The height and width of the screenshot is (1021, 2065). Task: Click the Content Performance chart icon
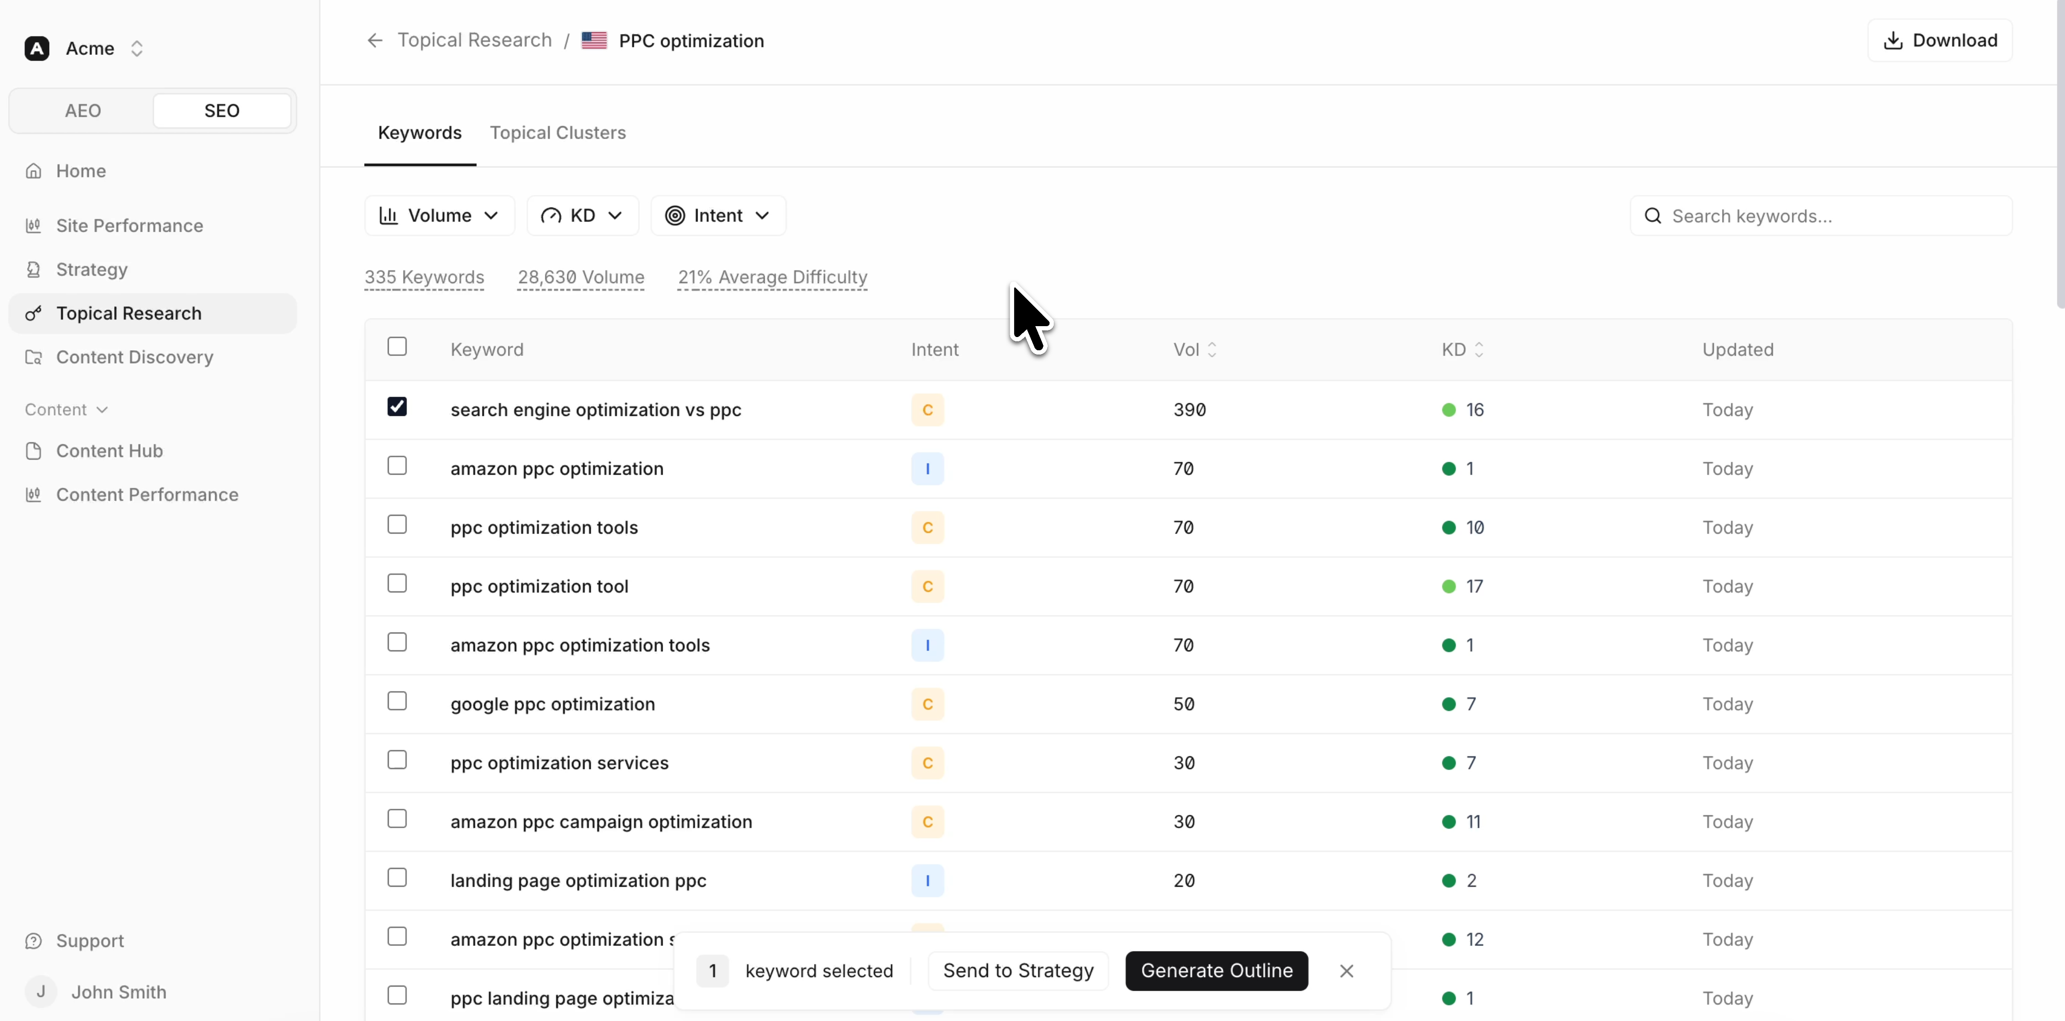click(x=33, y=494)
